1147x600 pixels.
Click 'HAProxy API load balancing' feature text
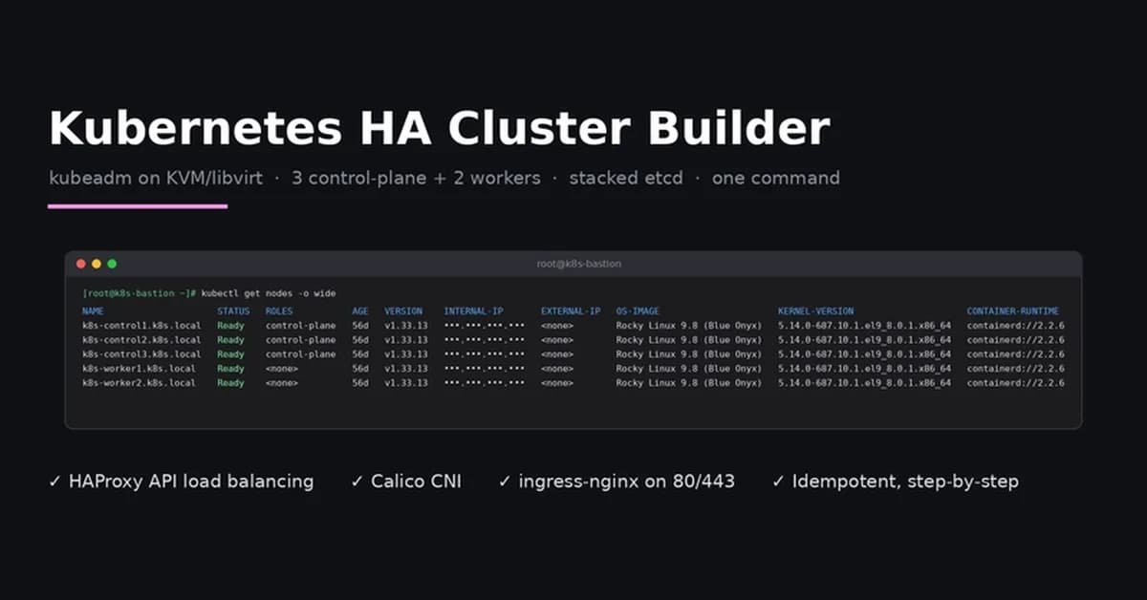pos(191,482)
